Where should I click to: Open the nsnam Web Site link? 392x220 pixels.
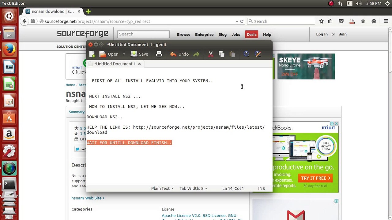tap(88, 198)
